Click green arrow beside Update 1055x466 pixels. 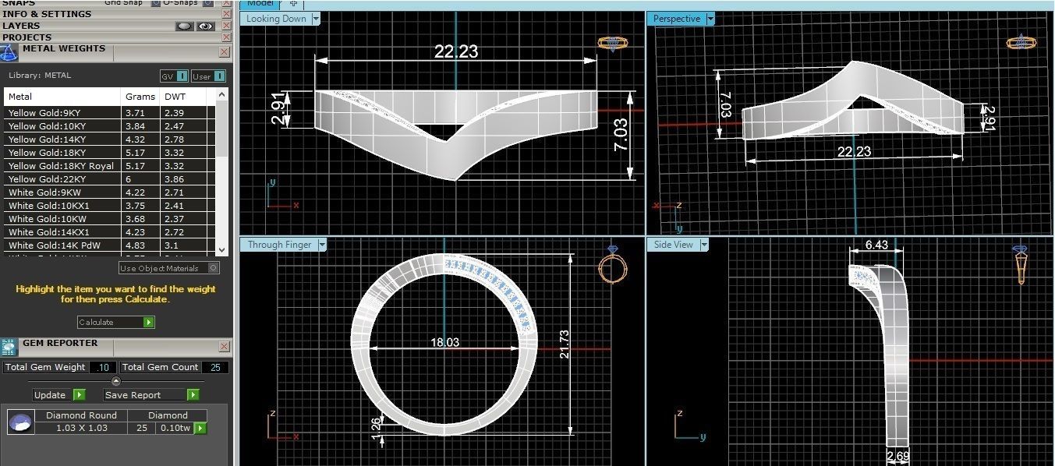click(79, 395)
